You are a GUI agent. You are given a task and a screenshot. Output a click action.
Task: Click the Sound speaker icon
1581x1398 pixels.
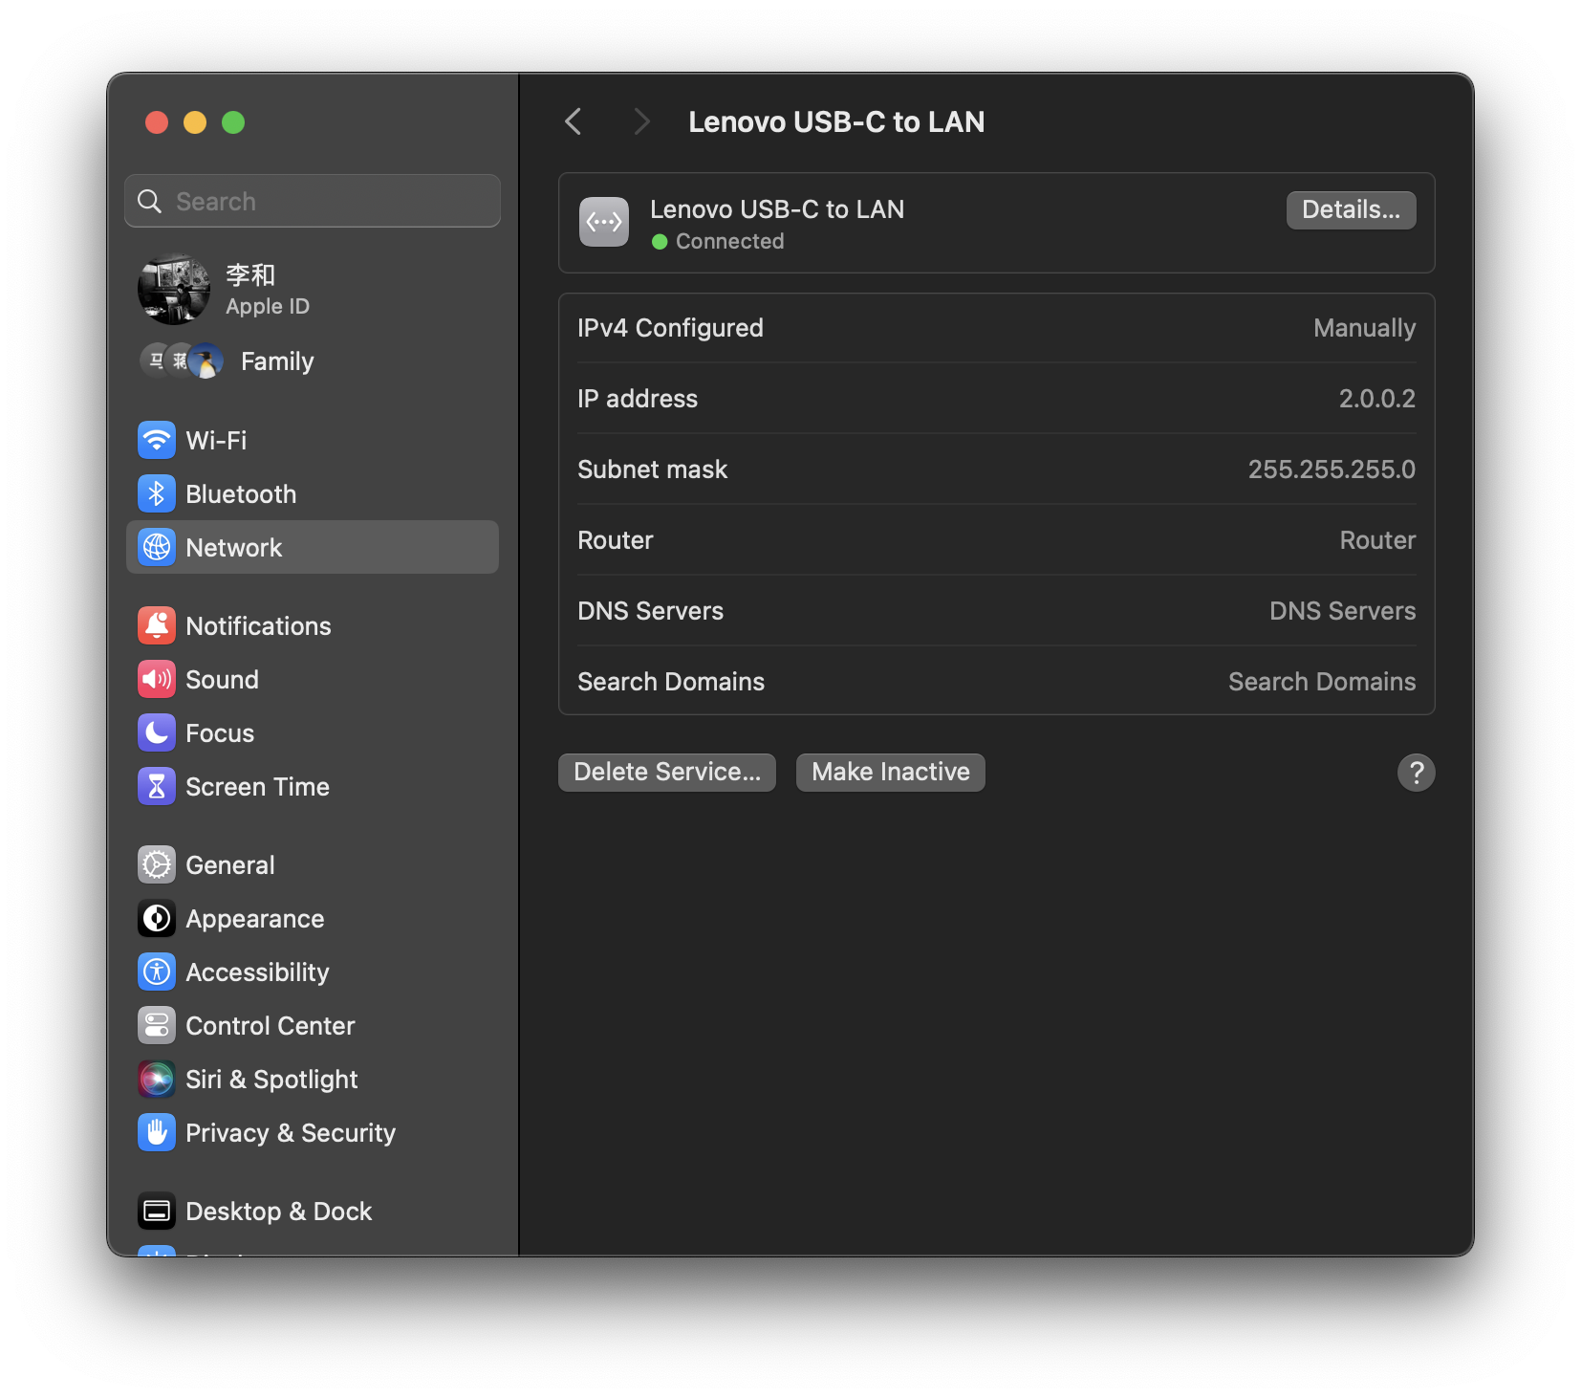pyautogui.click(x=157, y=680)
